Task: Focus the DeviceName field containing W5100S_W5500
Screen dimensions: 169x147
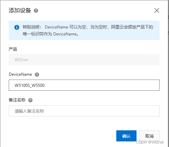Action: (x=84, y=85)
